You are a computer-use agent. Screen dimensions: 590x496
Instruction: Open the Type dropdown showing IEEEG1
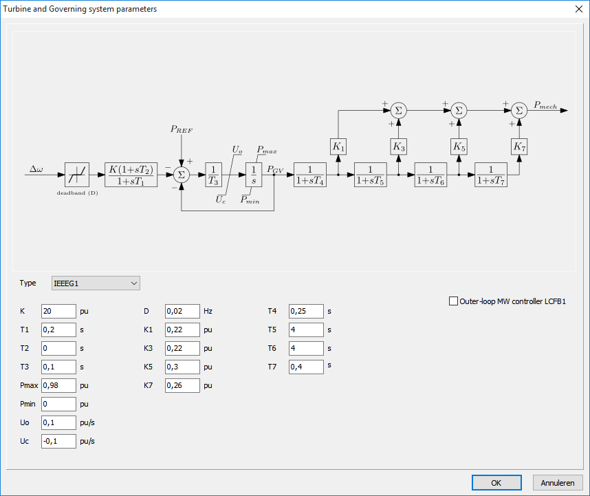pos(96,283)
